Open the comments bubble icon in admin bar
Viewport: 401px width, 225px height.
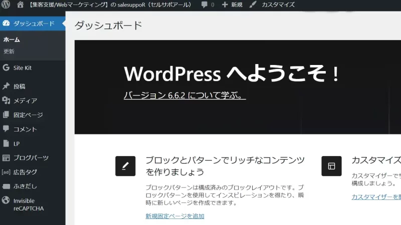(205, 4)
